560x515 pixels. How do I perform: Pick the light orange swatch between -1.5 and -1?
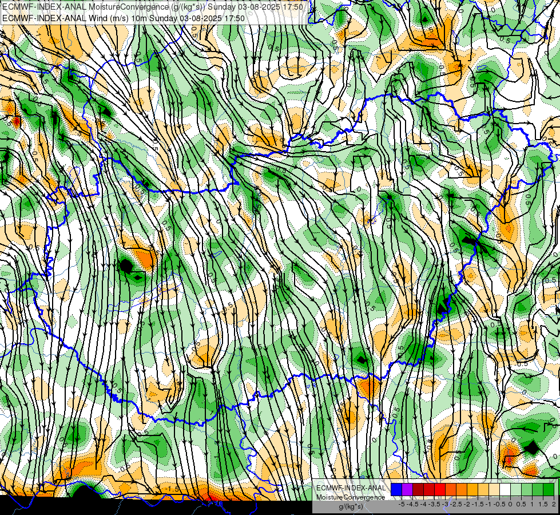point(483,490)
